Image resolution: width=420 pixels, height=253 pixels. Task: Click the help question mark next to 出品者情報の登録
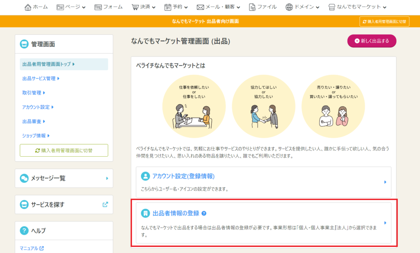pyautogui.click(x=204, y=213)
